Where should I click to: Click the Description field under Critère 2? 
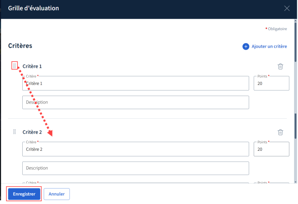135,168
